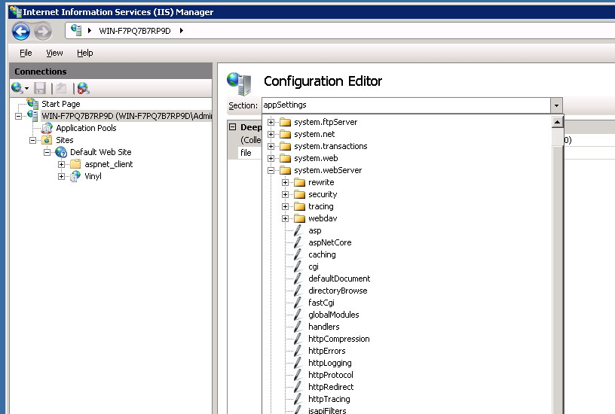Collapse the server node in Connections tree
Screen dimensions: 615x414
tap(18, 116)
